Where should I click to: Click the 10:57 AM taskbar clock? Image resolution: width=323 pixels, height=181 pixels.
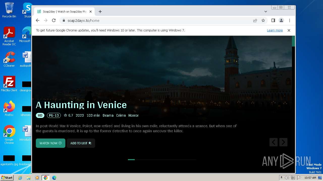310,178
